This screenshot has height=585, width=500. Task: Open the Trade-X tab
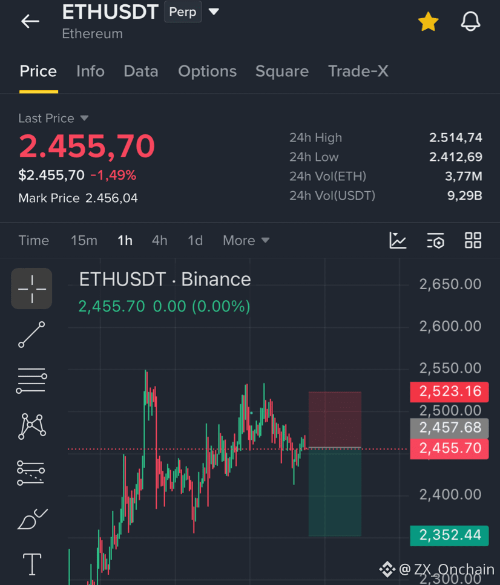[358, 71]
